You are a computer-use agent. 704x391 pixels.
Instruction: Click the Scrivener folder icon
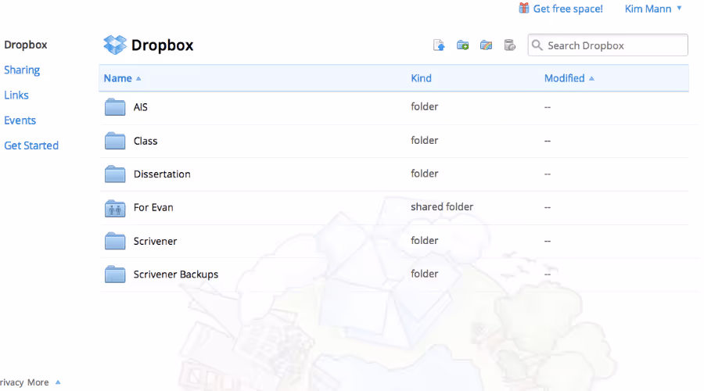coord(115,241)
